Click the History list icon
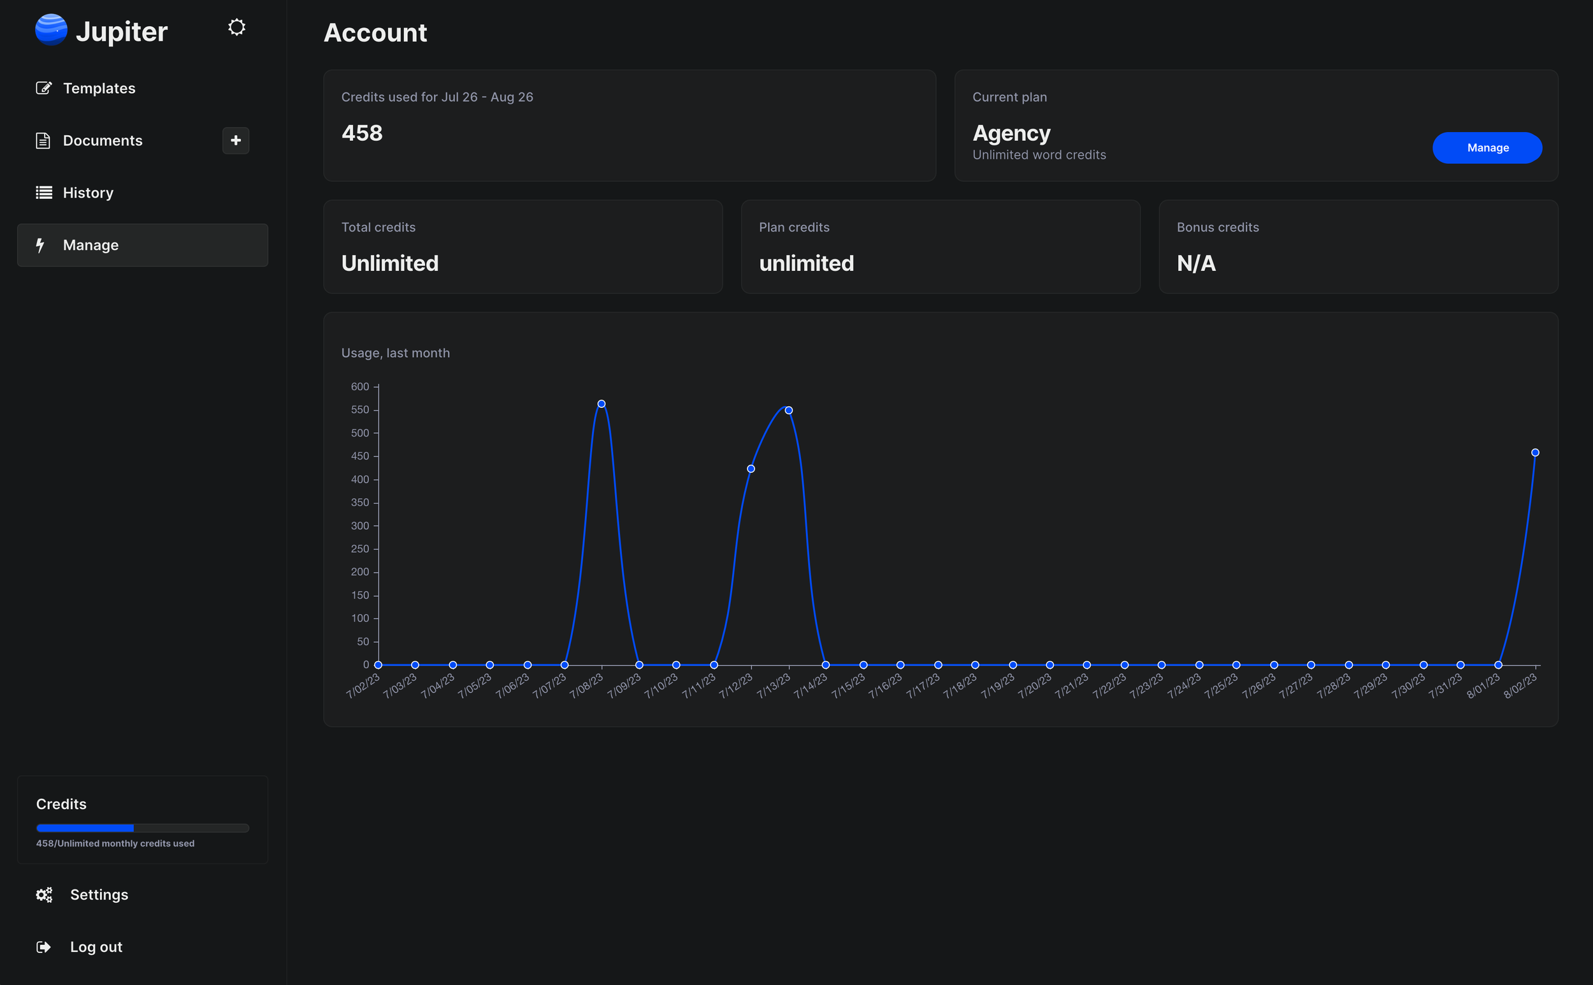This screenshot has width=1593, height=985. point(43,193)
